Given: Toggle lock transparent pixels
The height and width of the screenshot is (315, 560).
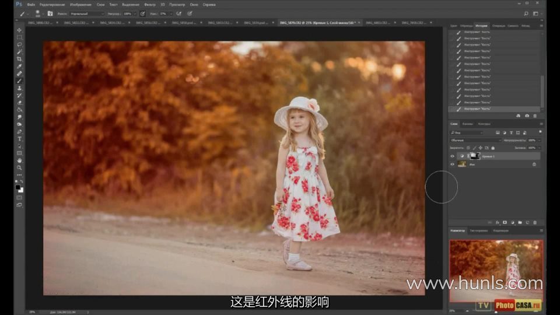Looking at the screenshot, I should pyautogui.click(x=468, y=148).
